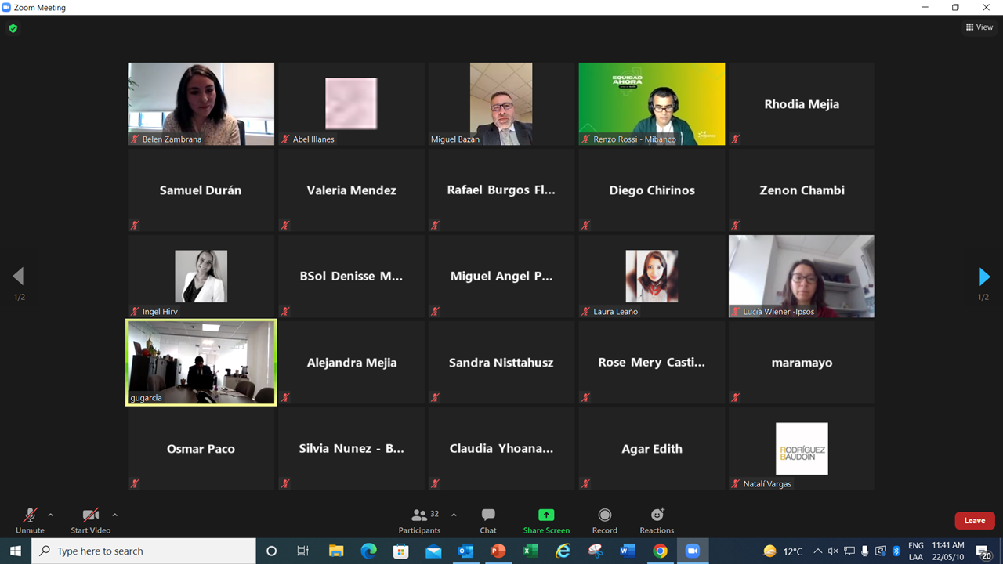The width and height of the screenshot is (1003, 564).
Task: Toggle Start Video camera button
Action: click(91, 520)
